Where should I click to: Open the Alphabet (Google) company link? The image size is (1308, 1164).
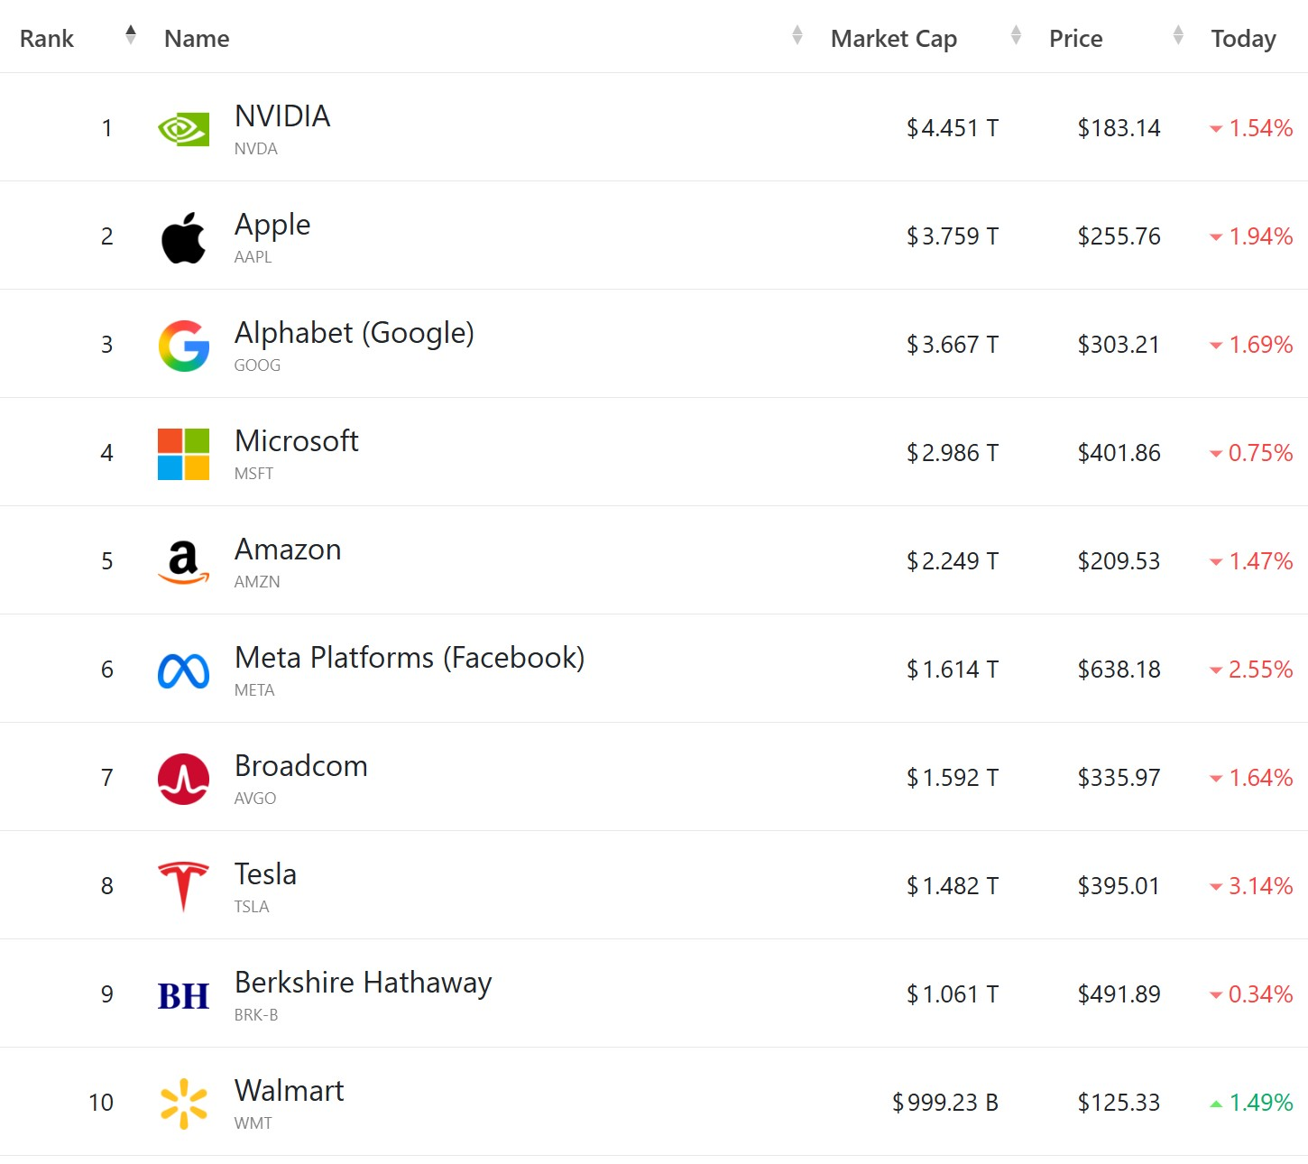click(354, 333)
